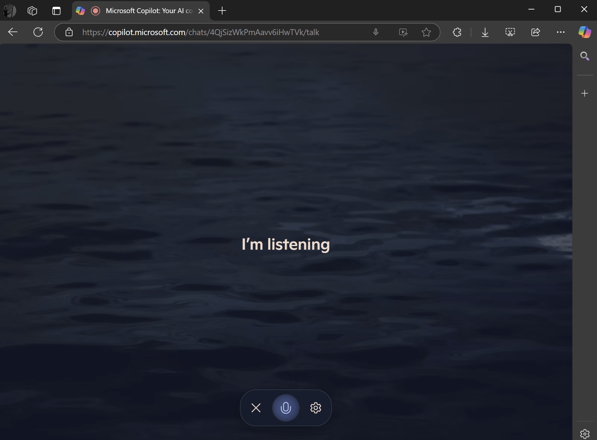Open the Copilot sidebar icon
The width and height of the screenshot is (597, 440).
585,32
